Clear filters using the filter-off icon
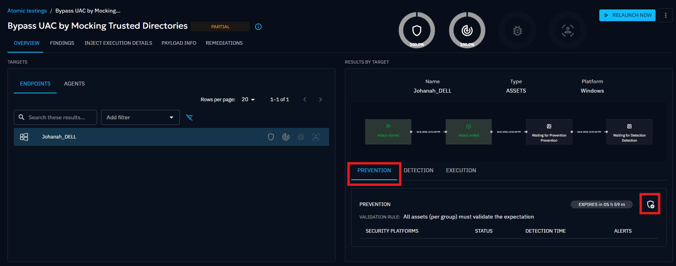The image size is (676, 266). point(190,117)
